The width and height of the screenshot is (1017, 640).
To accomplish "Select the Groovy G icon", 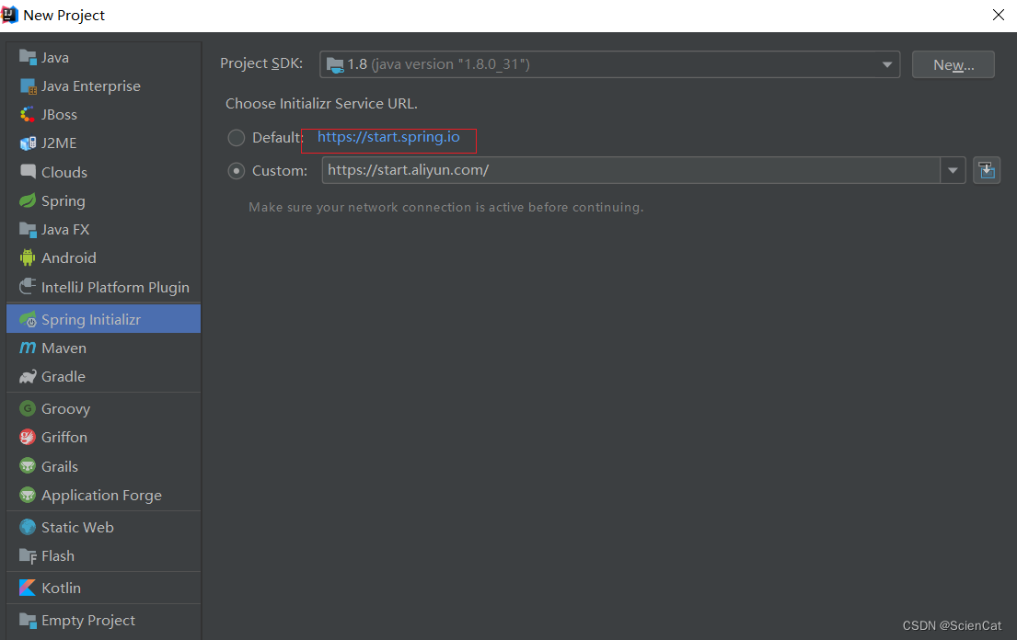I will [x=28, y=409].
